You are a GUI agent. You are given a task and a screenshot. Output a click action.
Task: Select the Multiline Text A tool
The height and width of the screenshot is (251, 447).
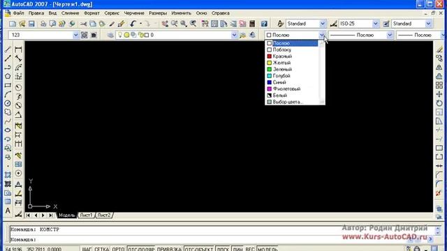pos(8,211)
